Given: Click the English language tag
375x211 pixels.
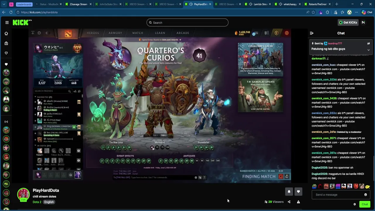Looking at the screenshot, I should click(x=49, y=202).
